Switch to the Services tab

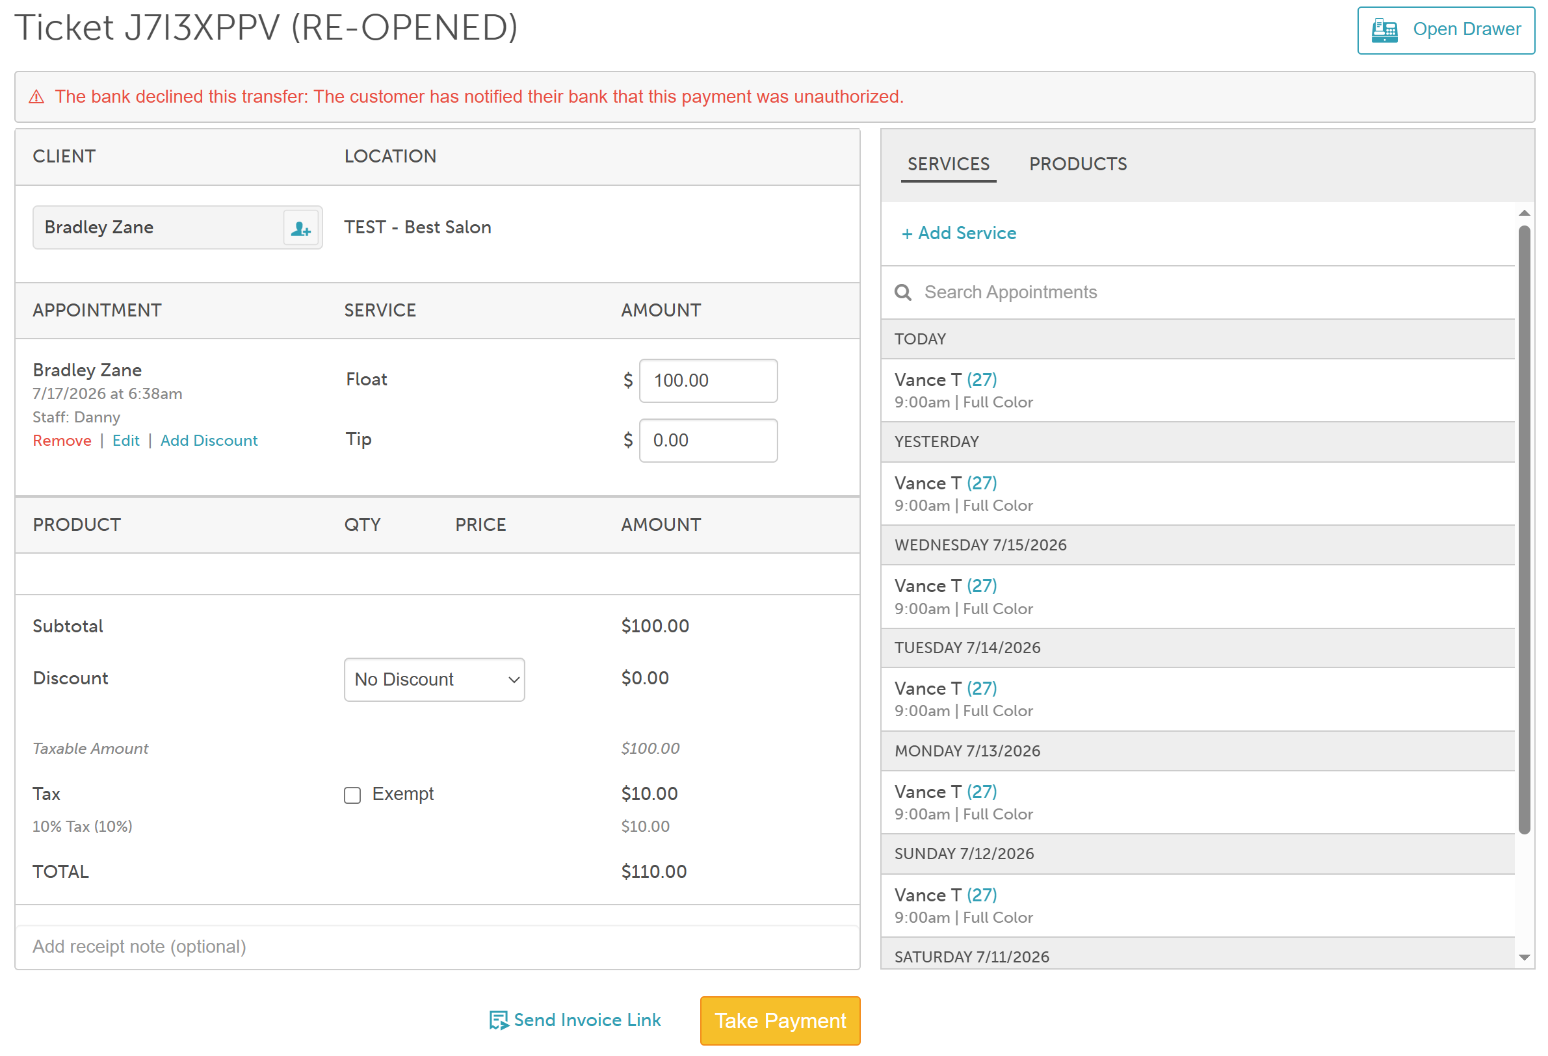pyautogui.click(x=949, y=164)
